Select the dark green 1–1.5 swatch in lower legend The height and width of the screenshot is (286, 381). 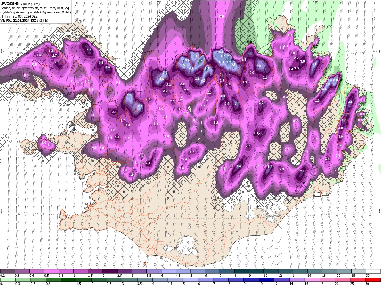pos(68,280)
